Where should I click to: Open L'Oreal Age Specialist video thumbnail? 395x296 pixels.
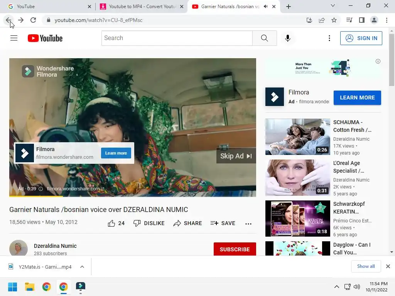(x=297, y=178)
